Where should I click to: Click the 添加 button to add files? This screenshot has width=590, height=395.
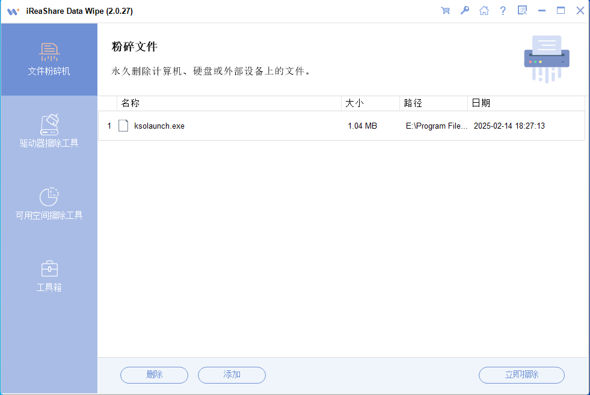[x=232, y=375]
